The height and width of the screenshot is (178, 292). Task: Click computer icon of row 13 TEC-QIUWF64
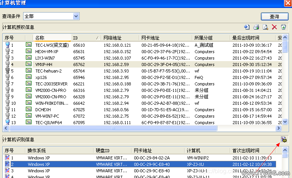8,122
